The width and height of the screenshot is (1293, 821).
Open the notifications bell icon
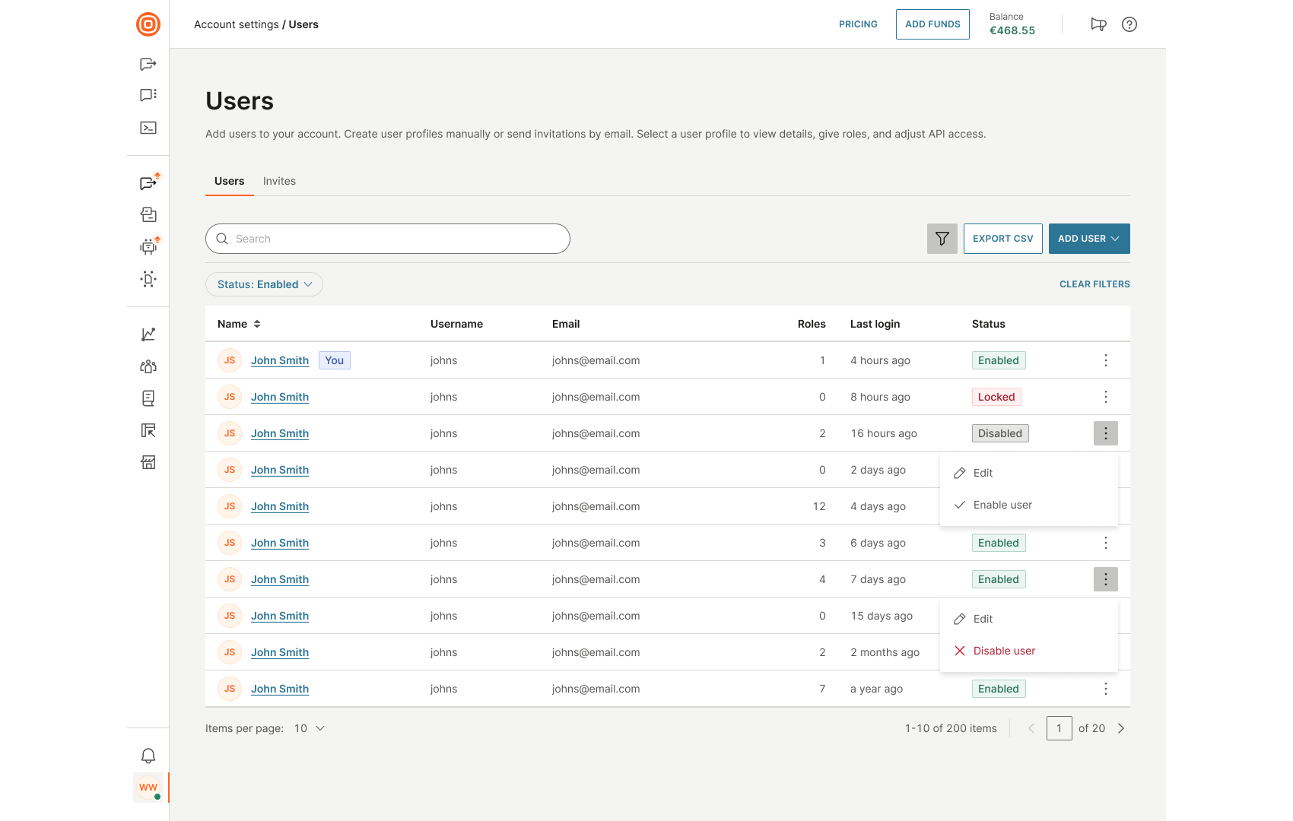point(148,756)
